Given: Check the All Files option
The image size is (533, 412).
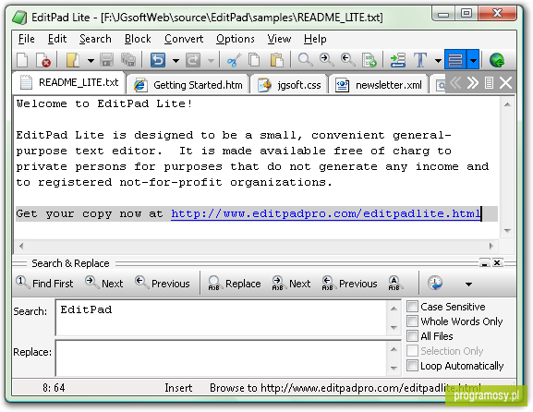Looking at the screenshot, I should point(412,336).
